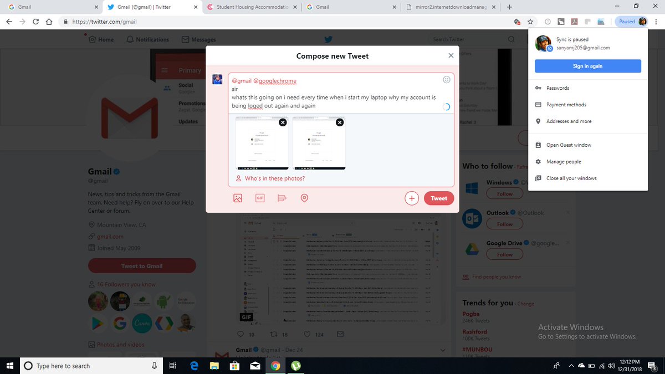Click the Search Twitter field
The image size is (665, 374).
tap(474, 39)
